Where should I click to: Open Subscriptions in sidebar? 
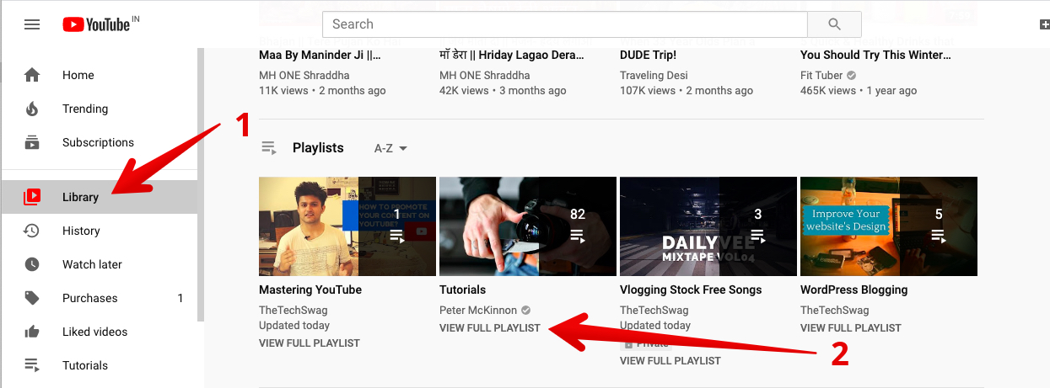(x=99, y=142)
